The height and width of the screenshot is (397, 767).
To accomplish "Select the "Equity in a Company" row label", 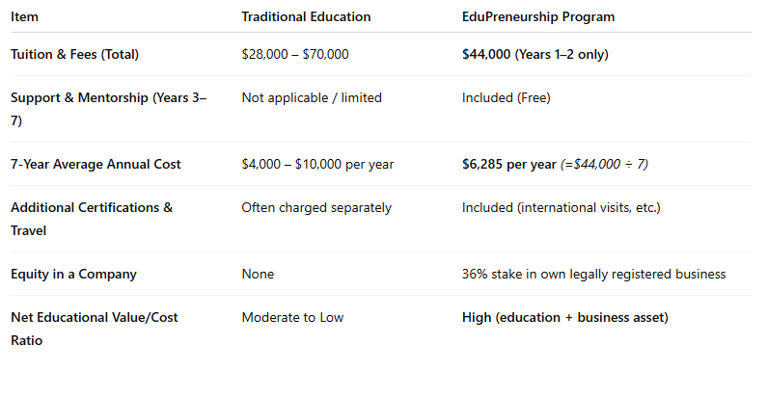I will [x=73, y=274].
